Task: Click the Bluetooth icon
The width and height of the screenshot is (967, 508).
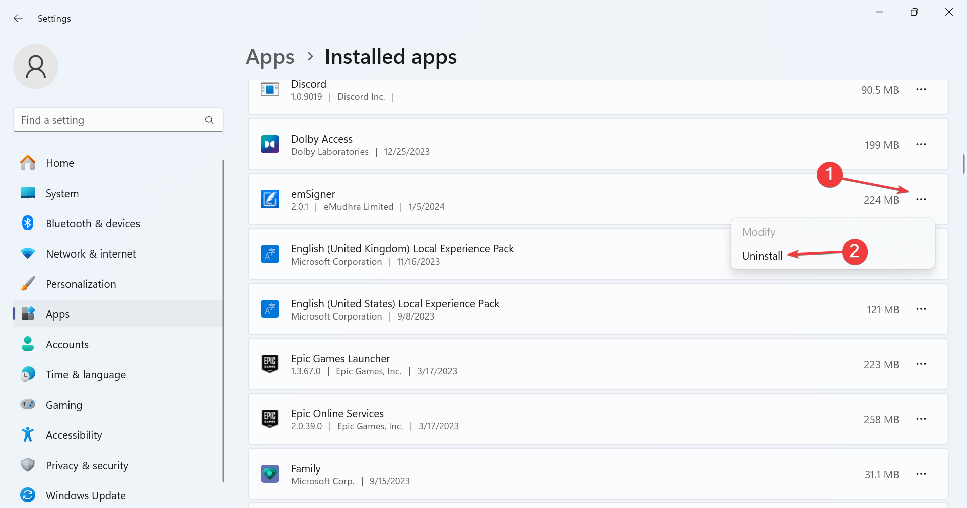Action: [28, 223]
